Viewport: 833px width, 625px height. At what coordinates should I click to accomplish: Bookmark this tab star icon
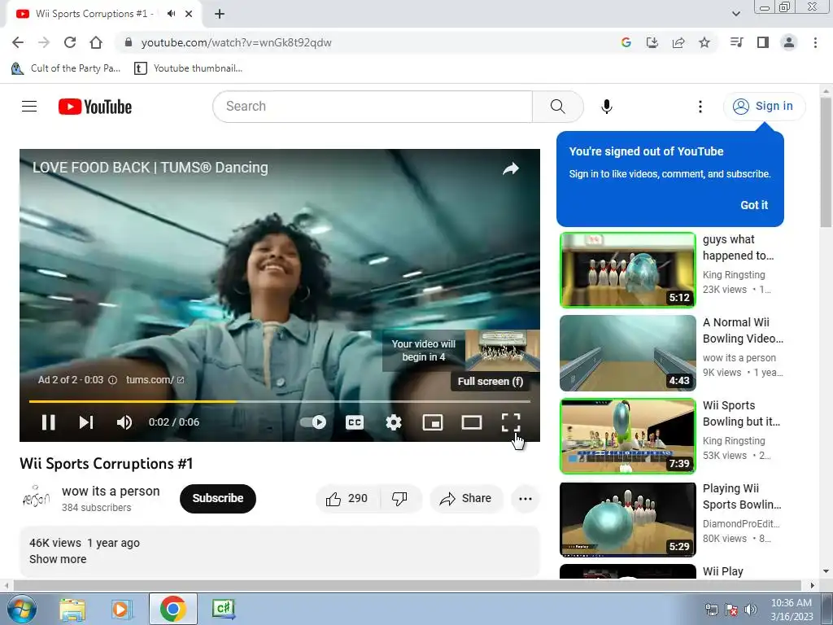(x=704, y=42)
